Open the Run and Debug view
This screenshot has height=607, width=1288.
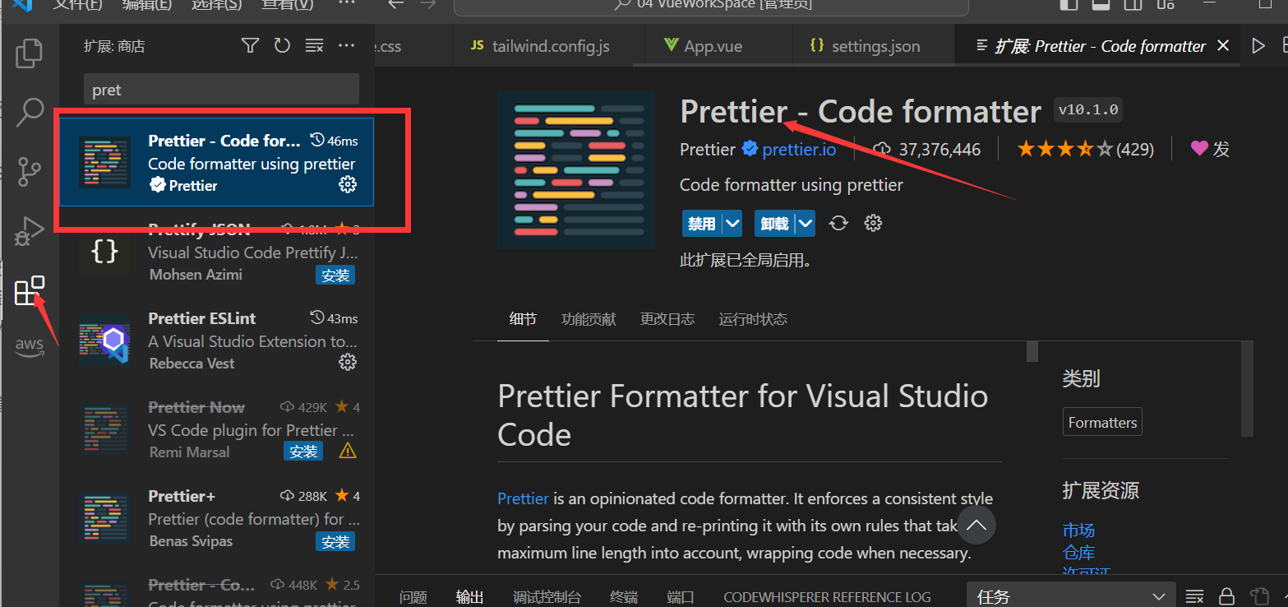[x=30, y=231]
